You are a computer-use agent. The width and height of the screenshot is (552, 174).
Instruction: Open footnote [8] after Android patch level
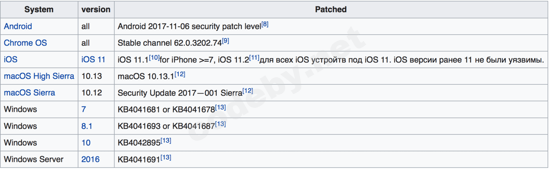click(x=265, y=24)
